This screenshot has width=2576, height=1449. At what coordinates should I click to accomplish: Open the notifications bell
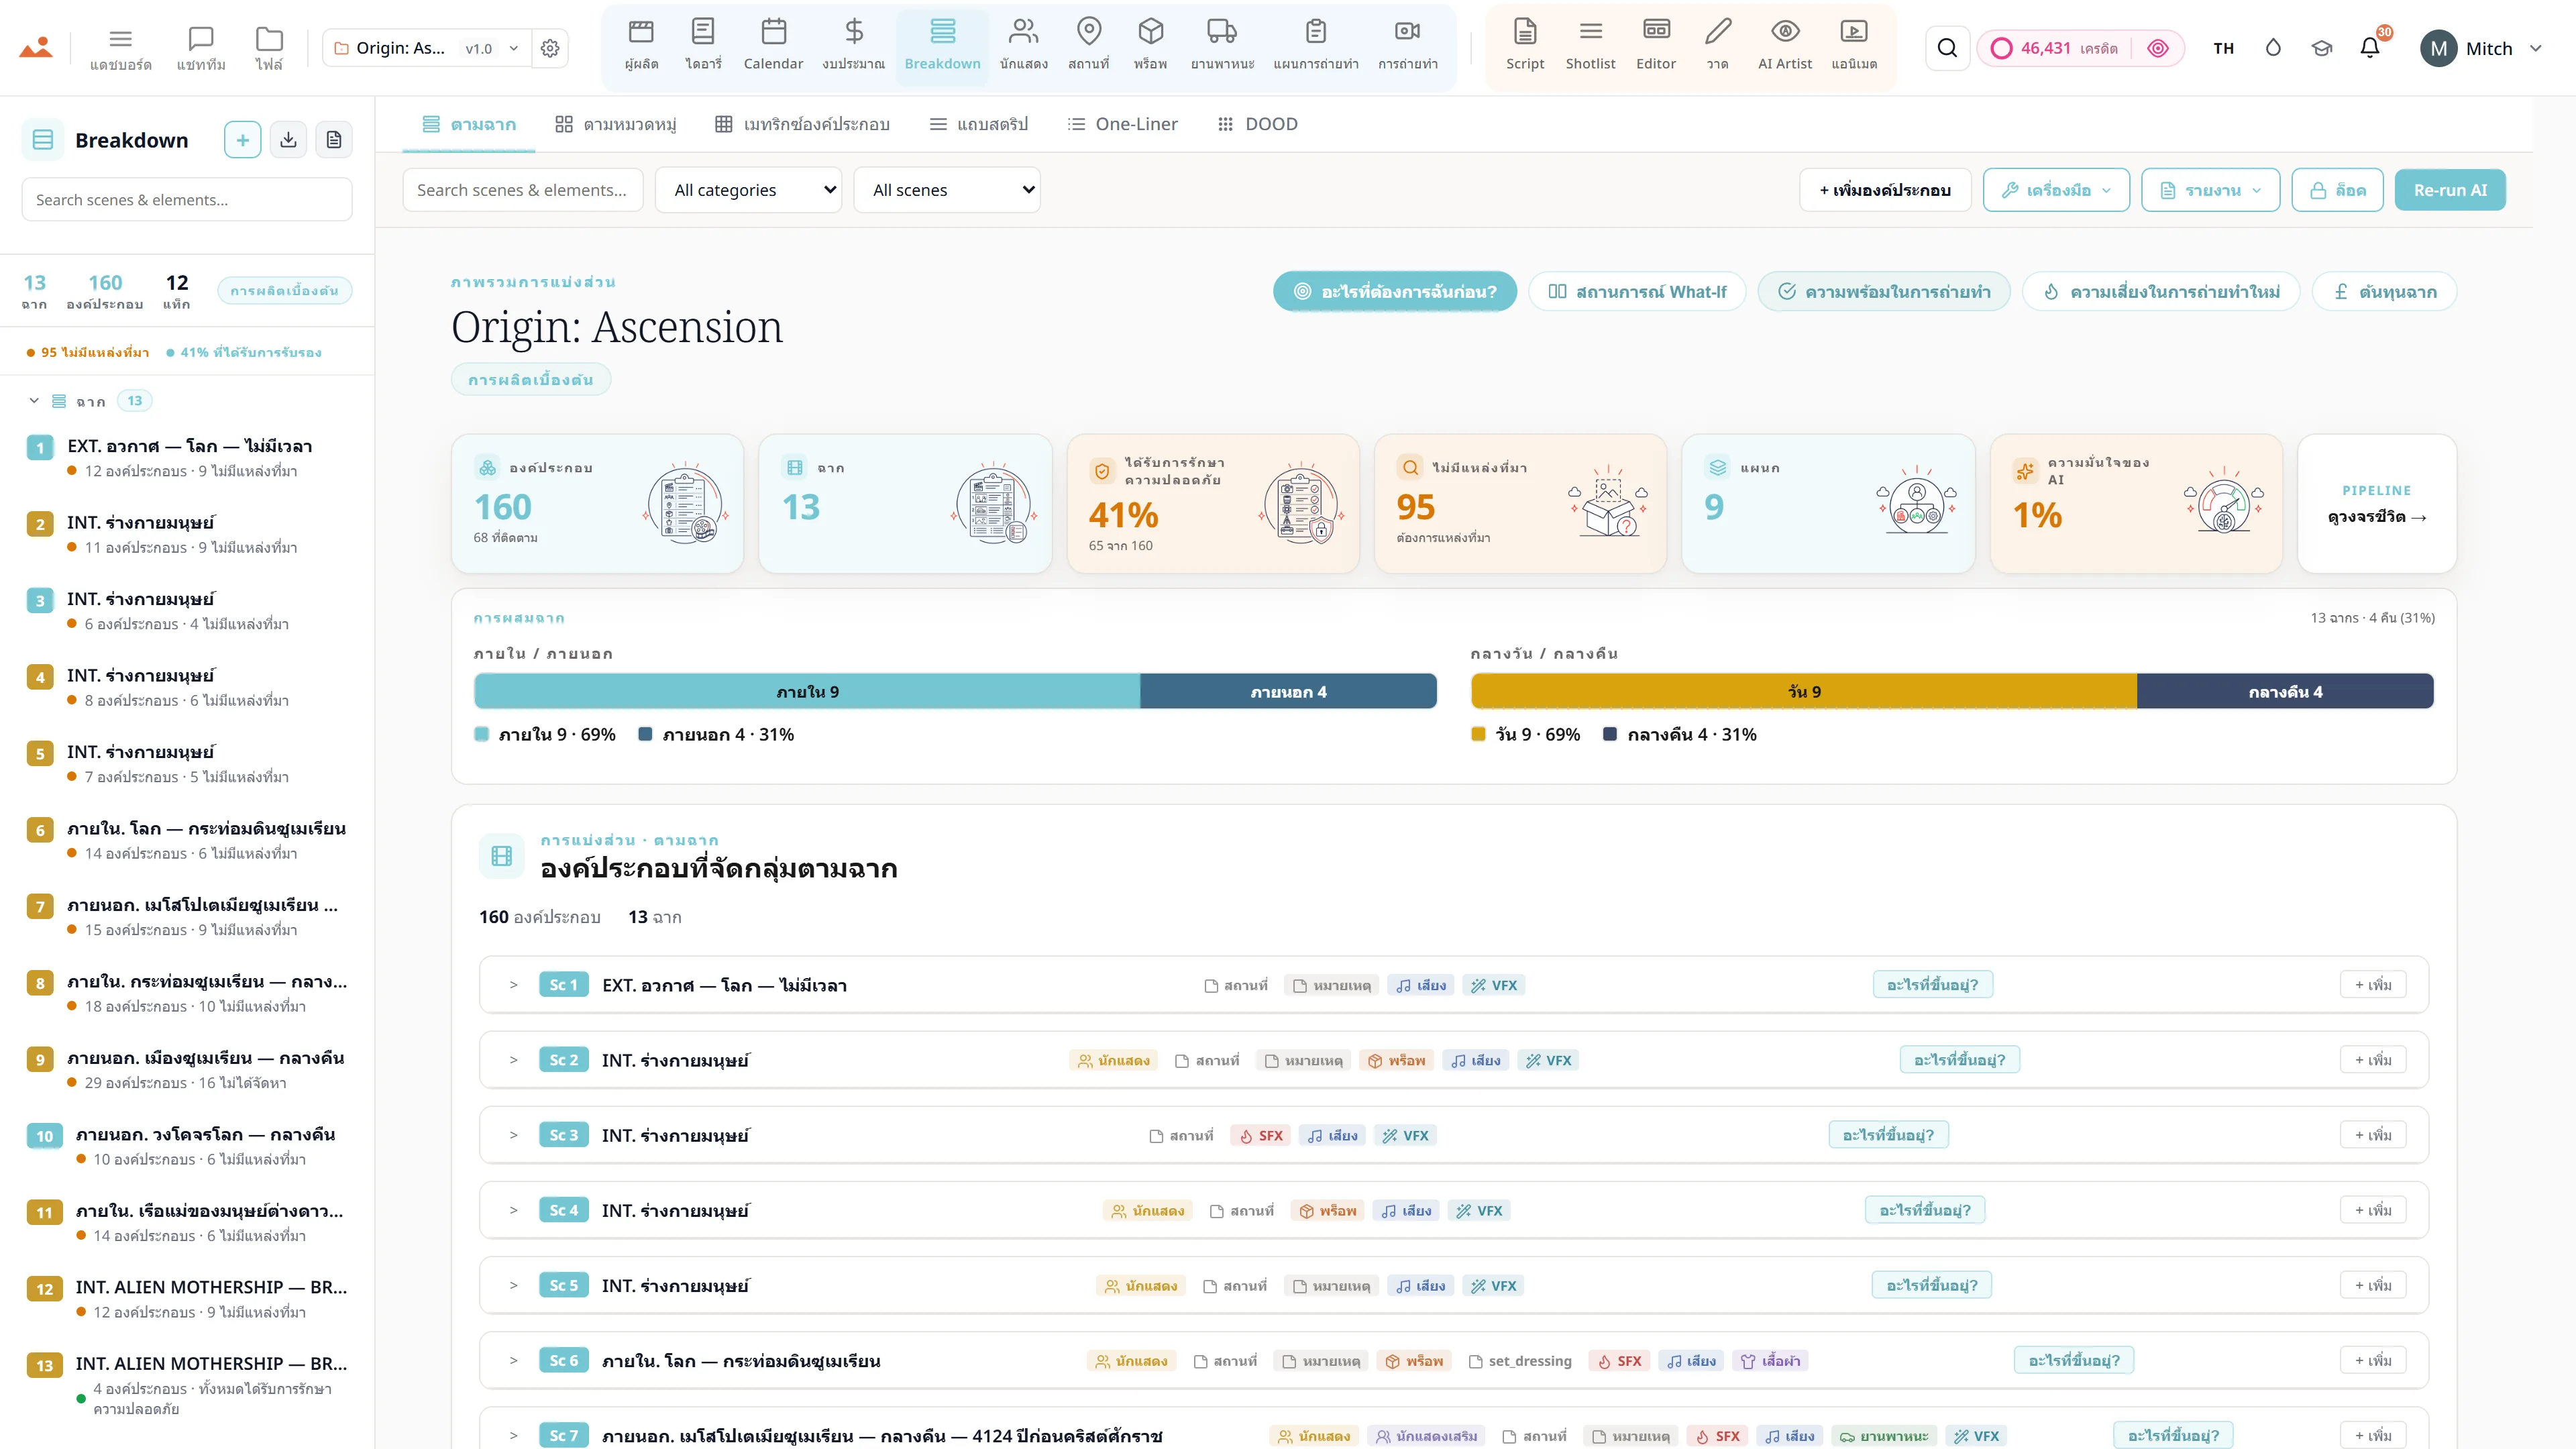(2370, 48)
